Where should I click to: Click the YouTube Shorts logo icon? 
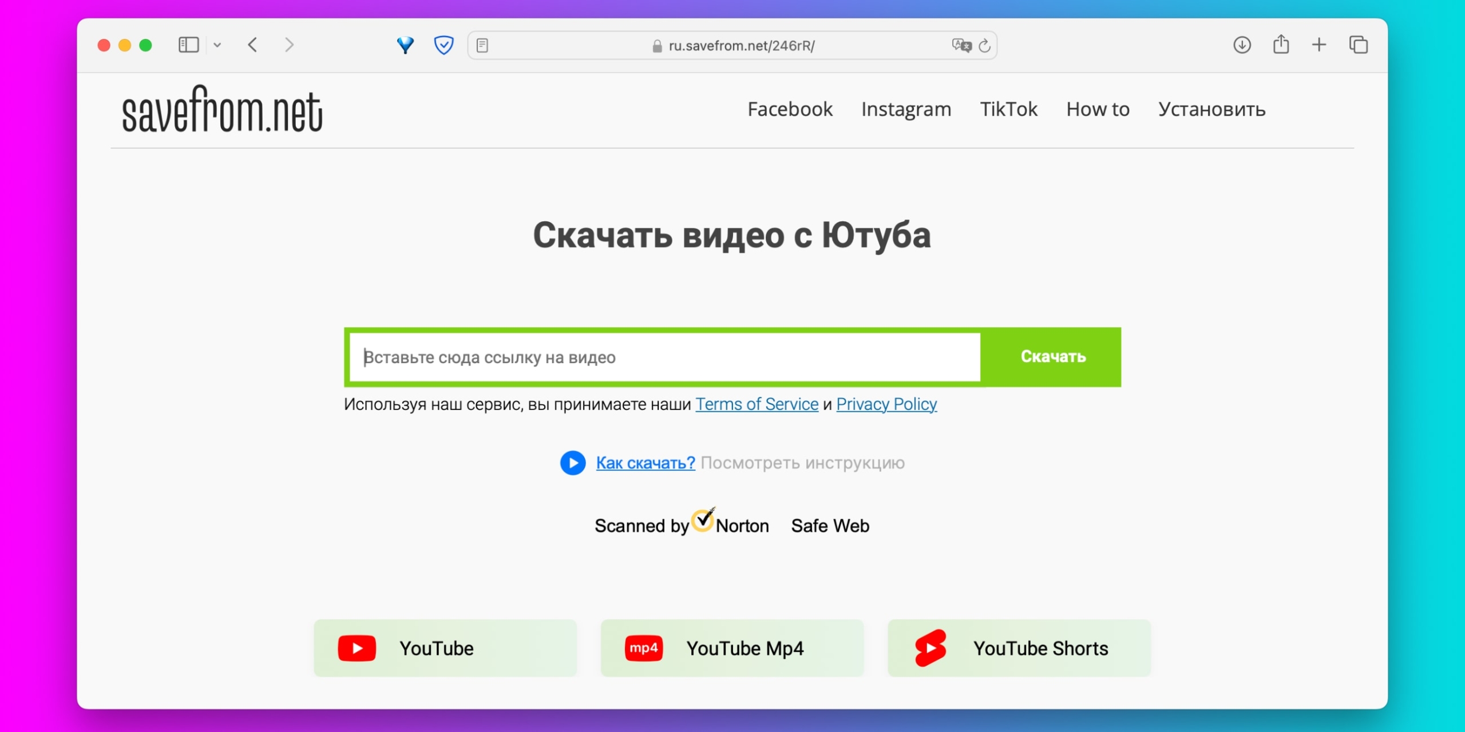pos(931,648)
